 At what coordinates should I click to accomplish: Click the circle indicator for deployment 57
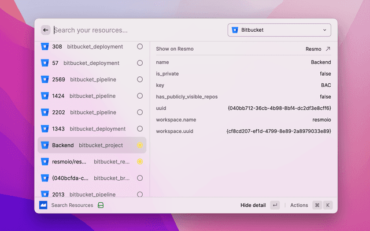pos(140,63)
